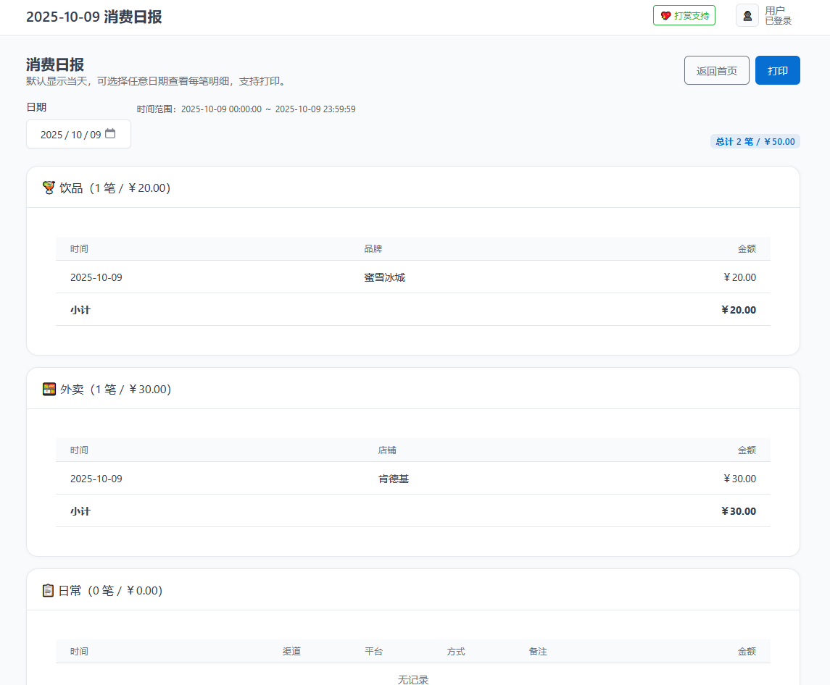The width and height of the screenshot is (830, 685).
Task: Go back via 返回首页 button
Action: (x=716, y=70)
